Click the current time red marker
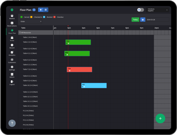This screenshot has height=135, width=177. pyautogui.click(x=68, y=26)
